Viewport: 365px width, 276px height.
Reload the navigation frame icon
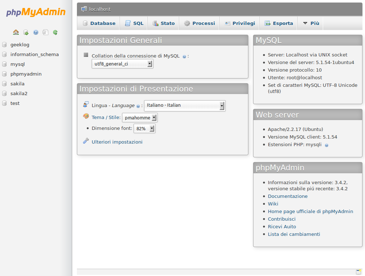pos(55,32)
